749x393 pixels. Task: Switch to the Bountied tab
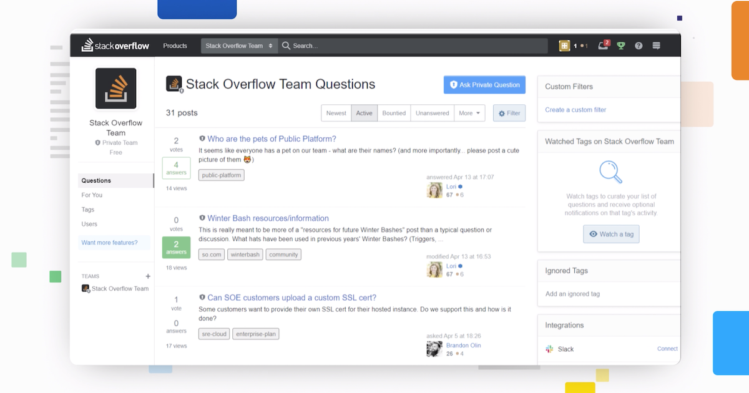pos(394,113)
